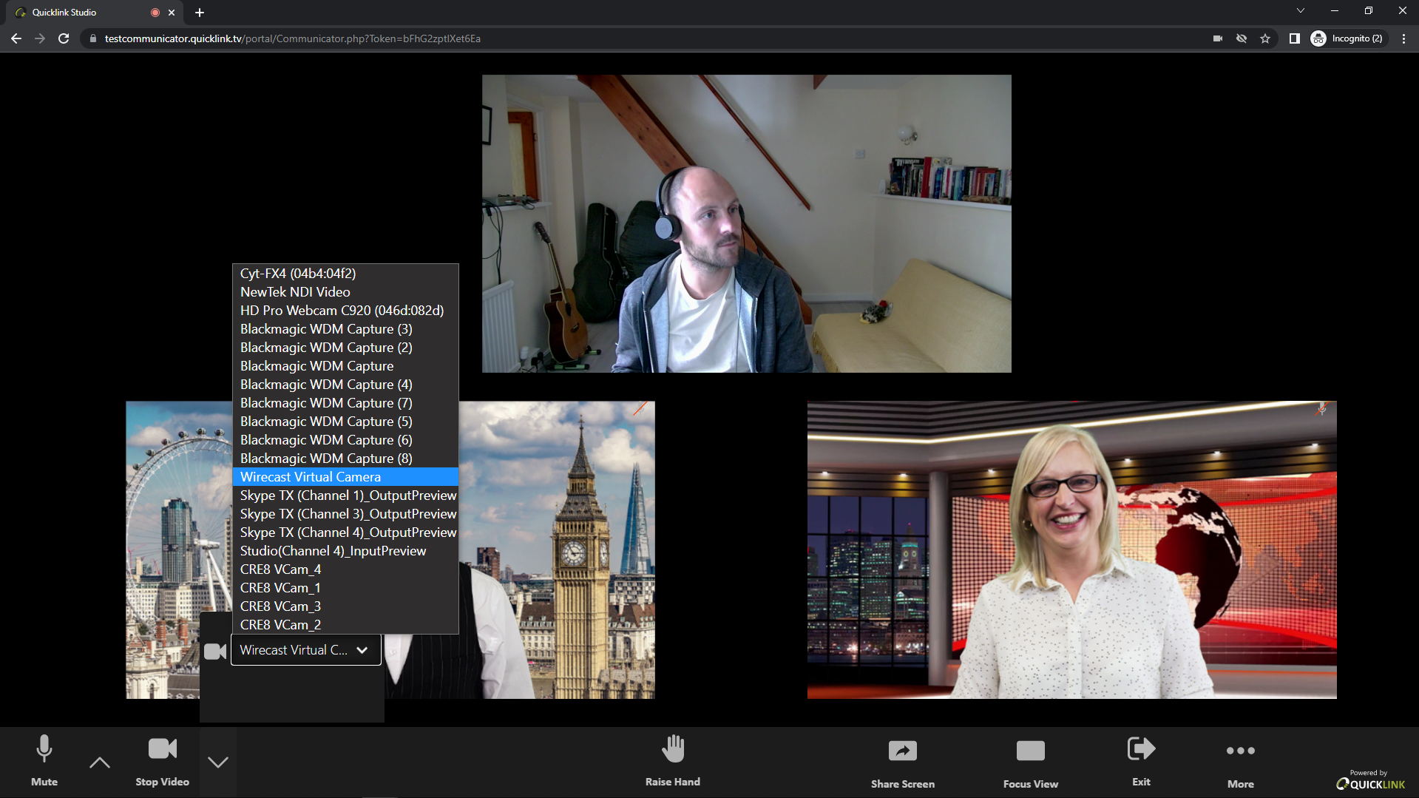Select Skype TX (Channel 1)_OutputPreview

point(346,496)
